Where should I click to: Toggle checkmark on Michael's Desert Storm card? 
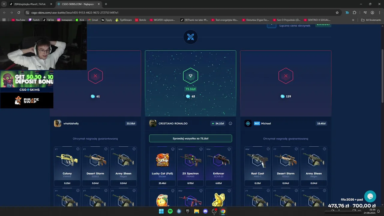click(296, 149)
